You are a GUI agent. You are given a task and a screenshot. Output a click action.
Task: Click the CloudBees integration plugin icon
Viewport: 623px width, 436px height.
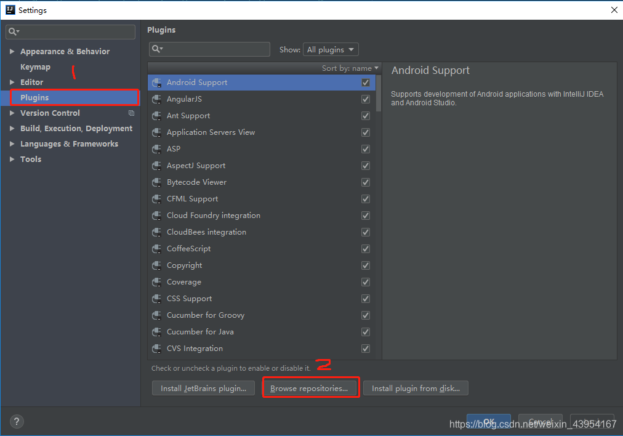pos(157,232)
